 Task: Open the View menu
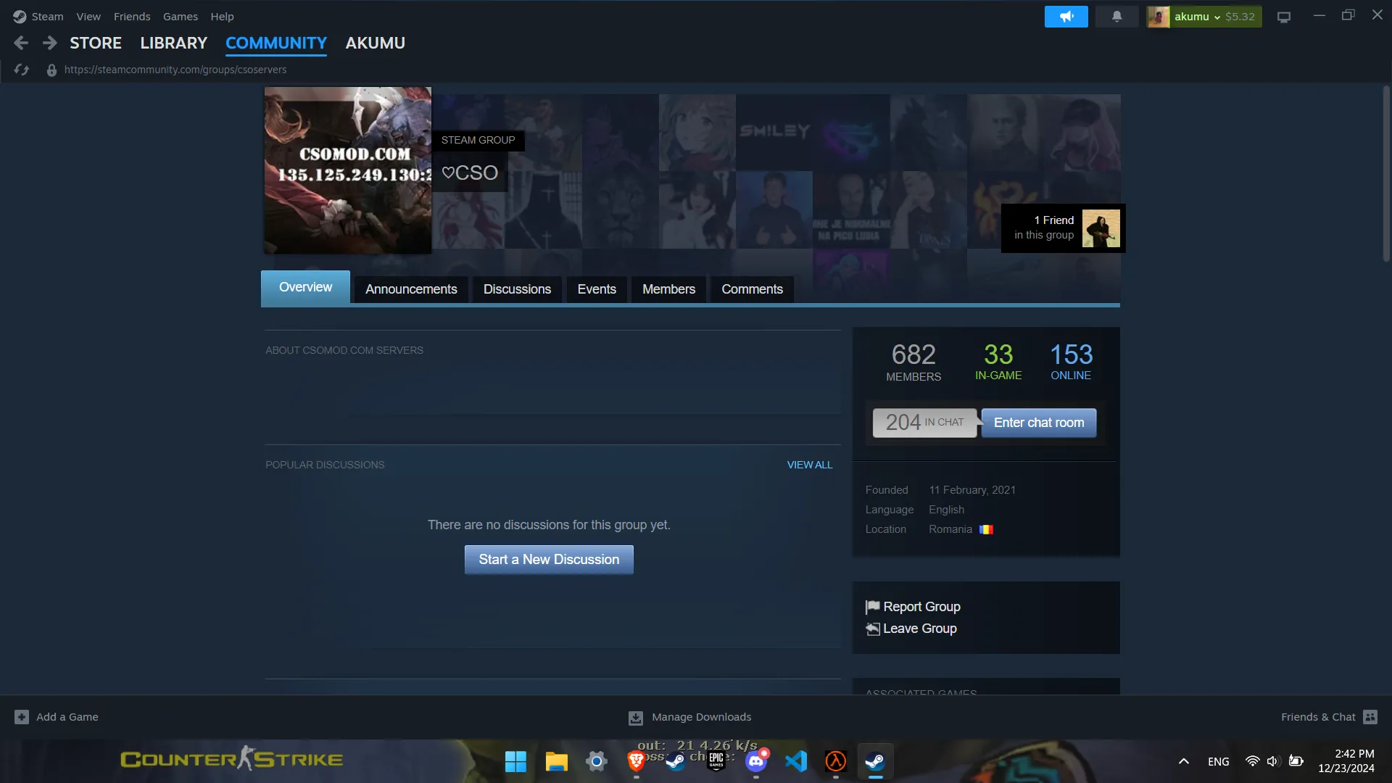[x=88, y=16]
